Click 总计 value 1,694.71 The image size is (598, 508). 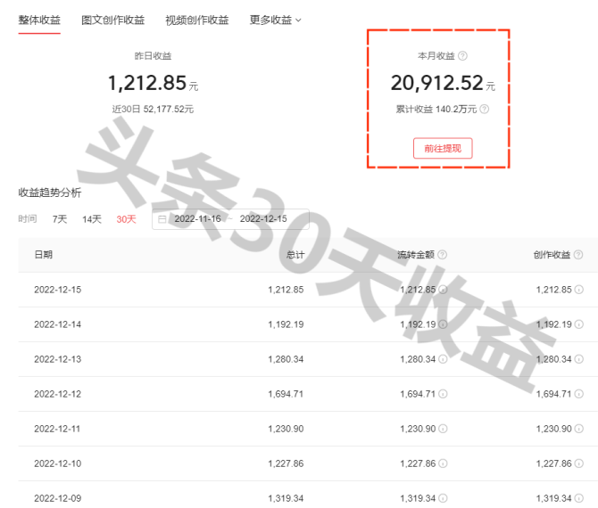286,394
